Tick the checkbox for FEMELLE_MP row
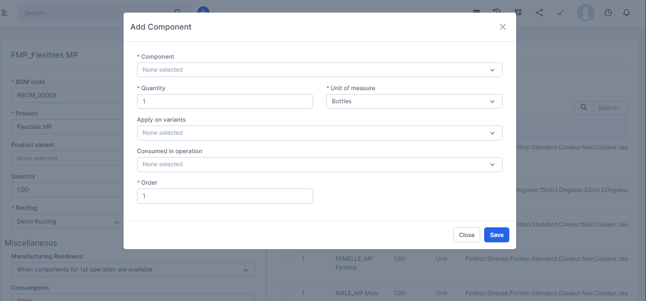 (x=286, y=260)
